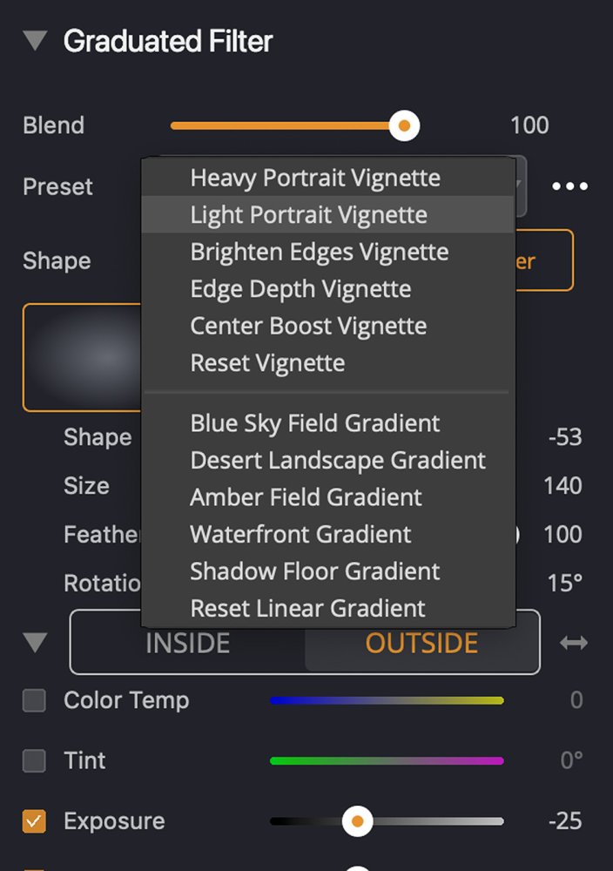Enable the Color Temp adjustment checkbox
The height and width of the screenshot is (871, 613).
tap(33, 699)
